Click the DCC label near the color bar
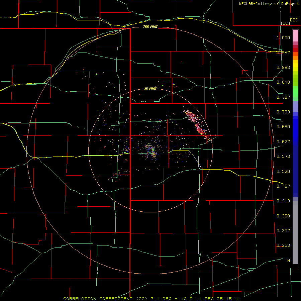 [294, 20]
